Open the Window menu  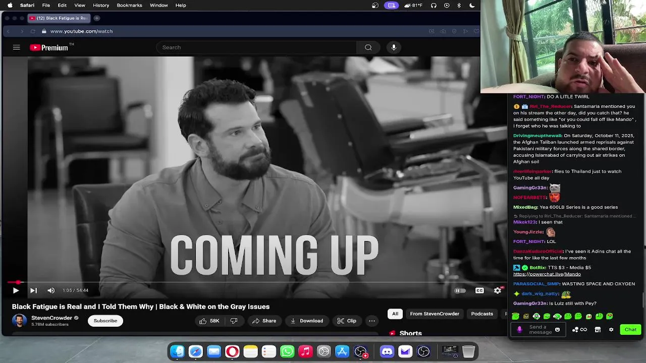158,5
